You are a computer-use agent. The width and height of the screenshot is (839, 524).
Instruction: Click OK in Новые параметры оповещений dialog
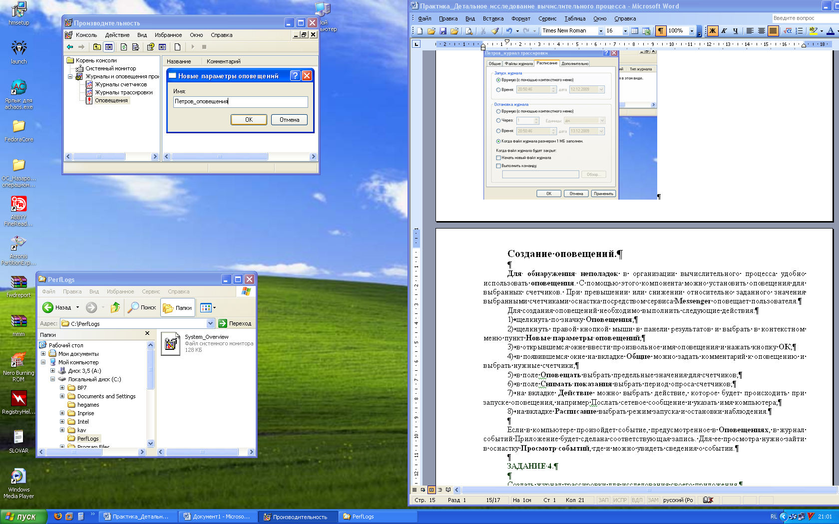(249, 120)
